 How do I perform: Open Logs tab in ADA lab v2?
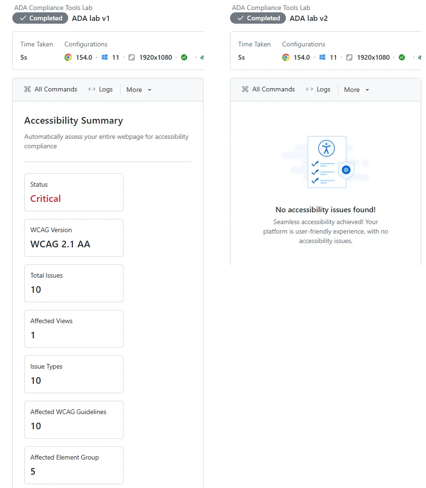tap(318, 90)
